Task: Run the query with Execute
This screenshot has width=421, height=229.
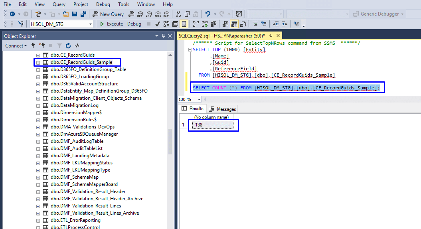Action: [111, 24]
